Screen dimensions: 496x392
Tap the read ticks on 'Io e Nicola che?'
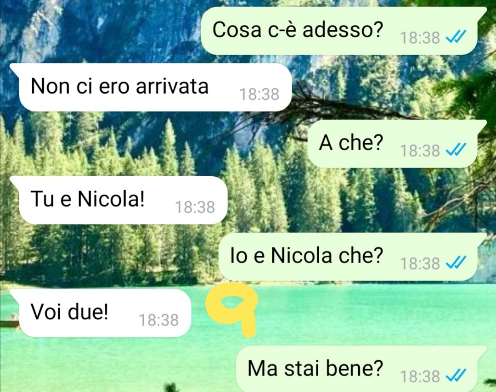[456, 263]
